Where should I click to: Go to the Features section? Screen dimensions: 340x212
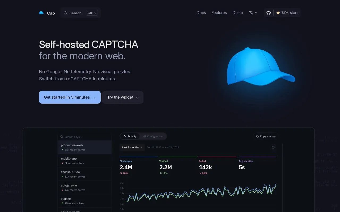[219, 13]
